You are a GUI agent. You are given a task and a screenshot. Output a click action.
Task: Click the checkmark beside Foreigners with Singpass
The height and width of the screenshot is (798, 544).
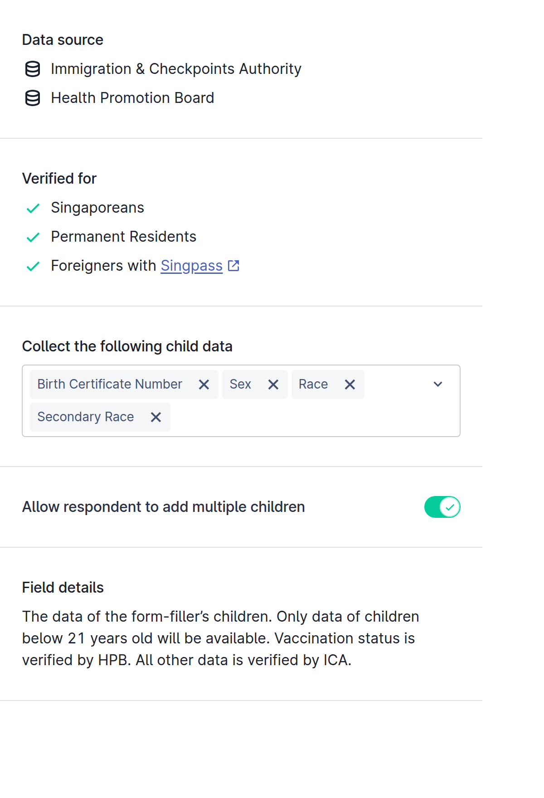(x=33, y=266)
